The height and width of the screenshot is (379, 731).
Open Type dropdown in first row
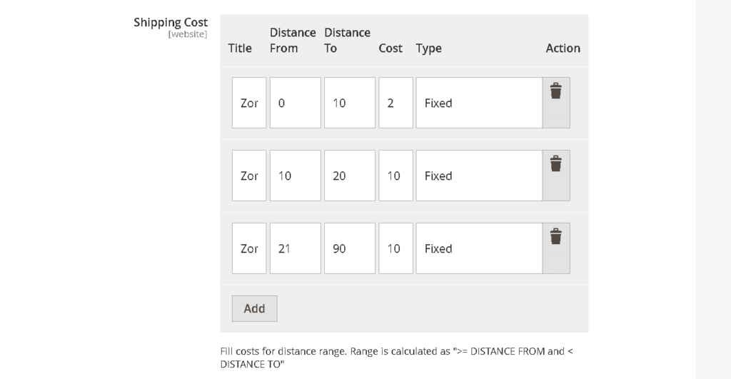[478, 103]
